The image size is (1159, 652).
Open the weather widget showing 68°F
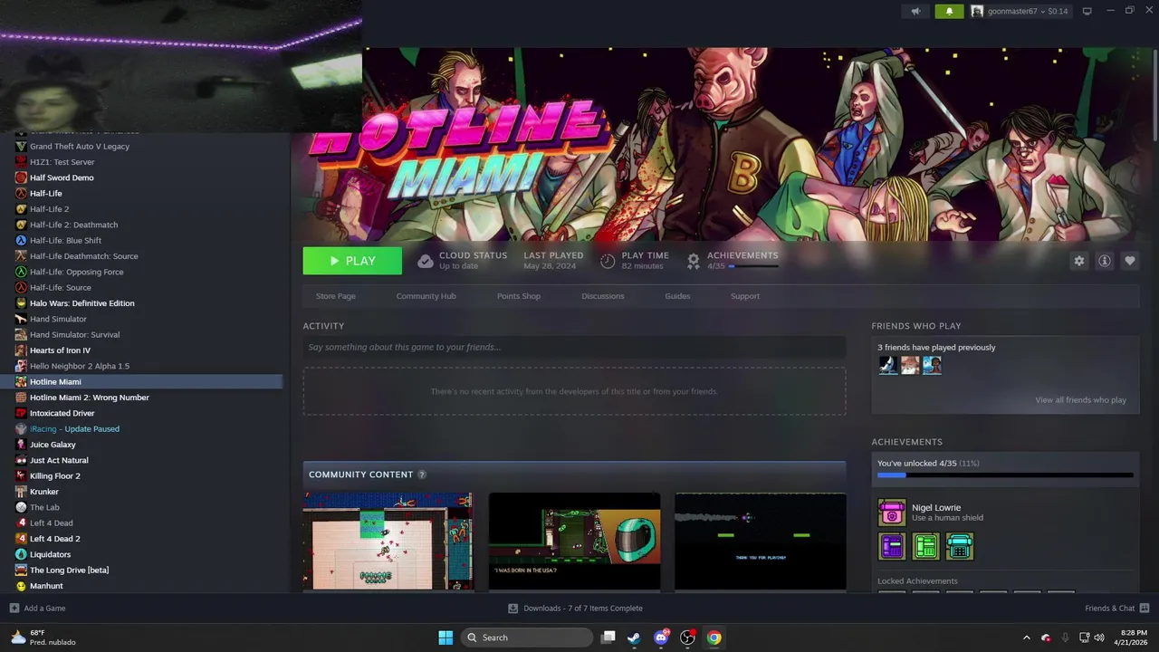click(42, 638)
